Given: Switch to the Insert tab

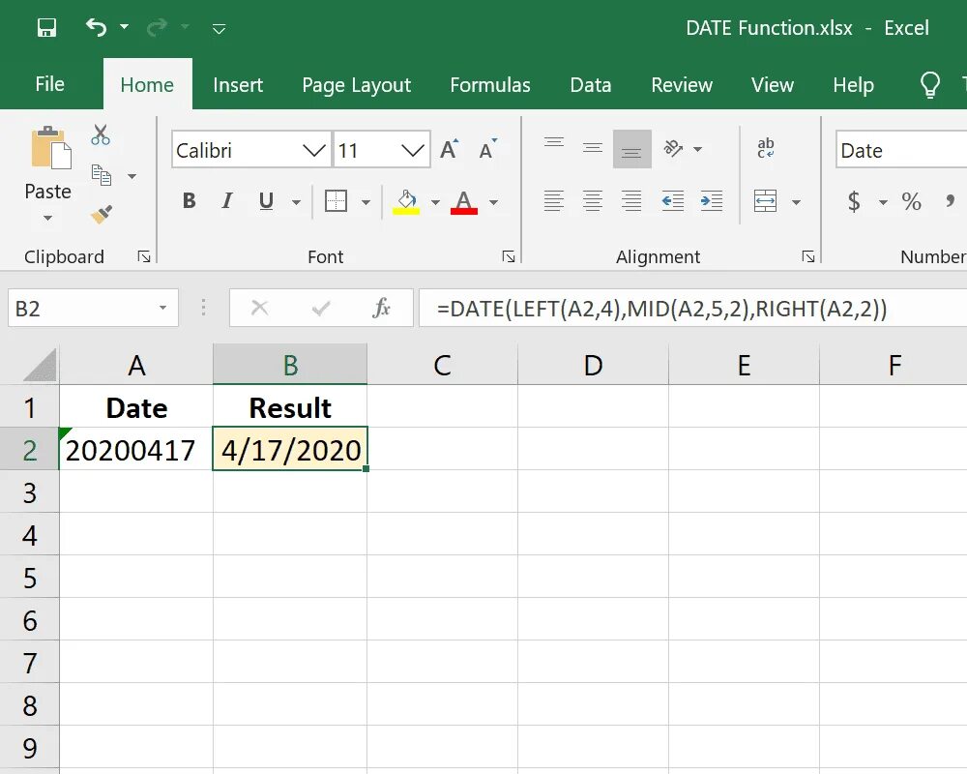Looking at the screenshot, I should pyautogui.click(x=238, y=84).
